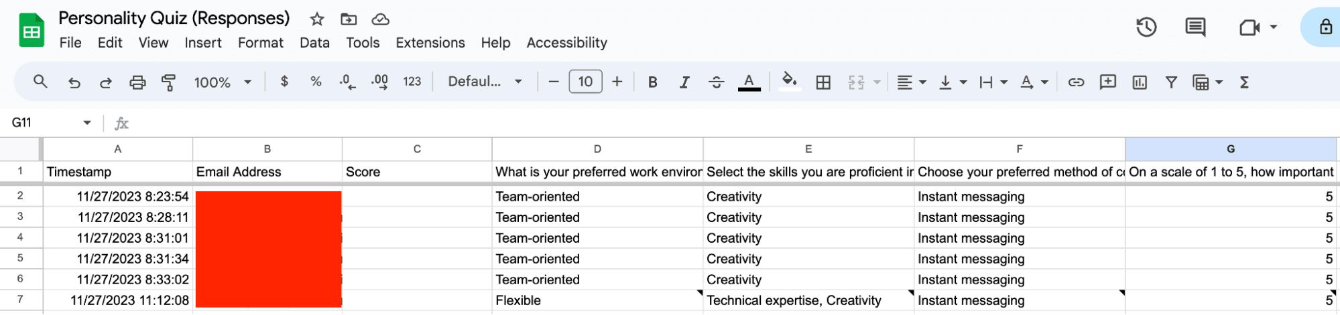
Task: Click the print icon
Action: tap(137, 82)
